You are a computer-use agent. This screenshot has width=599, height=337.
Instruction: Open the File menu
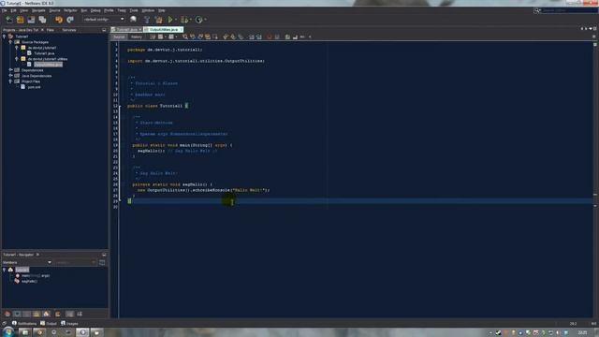point(4,10)
